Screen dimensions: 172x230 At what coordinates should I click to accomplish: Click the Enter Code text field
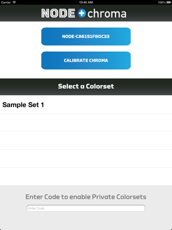86,208
